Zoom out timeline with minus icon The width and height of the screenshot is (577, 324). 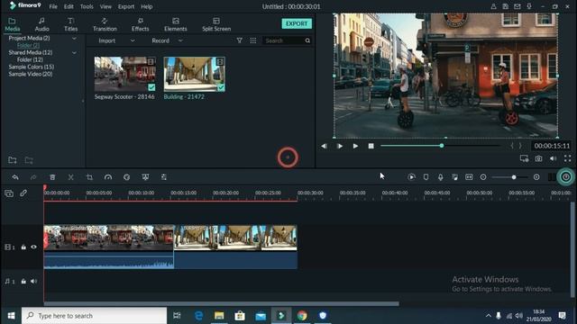click(x=483, y=177)
